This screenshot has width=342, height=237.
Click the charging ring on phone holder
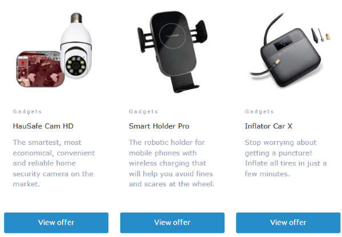172,36
